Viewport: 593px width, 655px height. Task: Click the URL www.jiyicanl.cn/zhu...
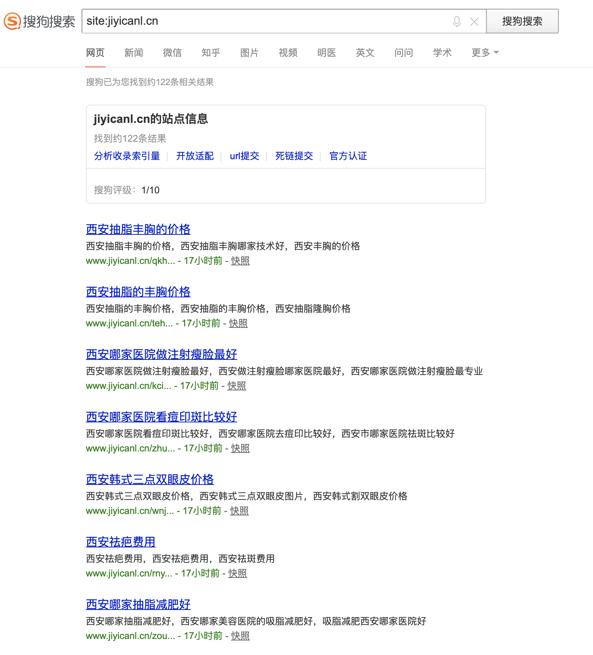click(131, 448)
